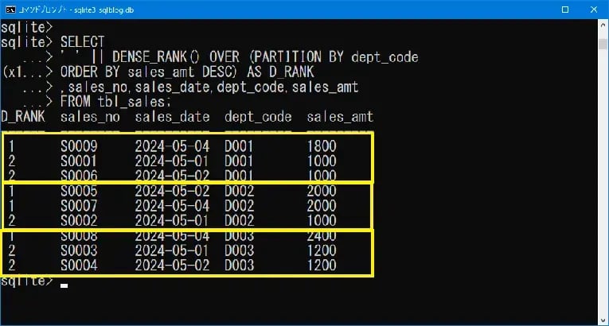Click sales number S0008 in results
Image resolution: width=609 pixels, height=326 pixels.
[80, 236]
